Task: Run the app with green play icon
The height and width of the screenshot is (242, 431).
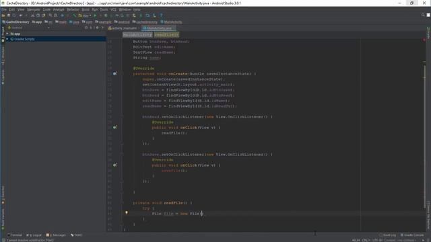Action: [95, 15]
